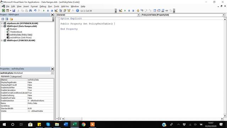
Task: Click the Visible property value xlSheetVisible
Action: tap(40, 111)
